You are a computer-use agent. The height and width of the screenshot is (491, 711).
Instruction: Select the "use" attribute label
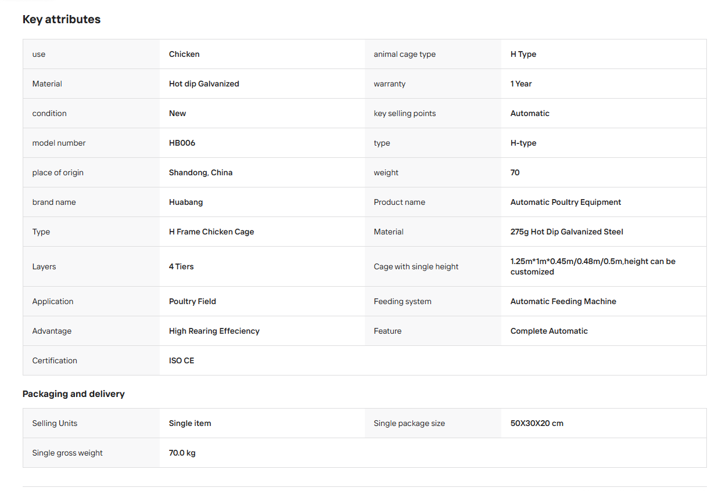[x=39, y=54]
